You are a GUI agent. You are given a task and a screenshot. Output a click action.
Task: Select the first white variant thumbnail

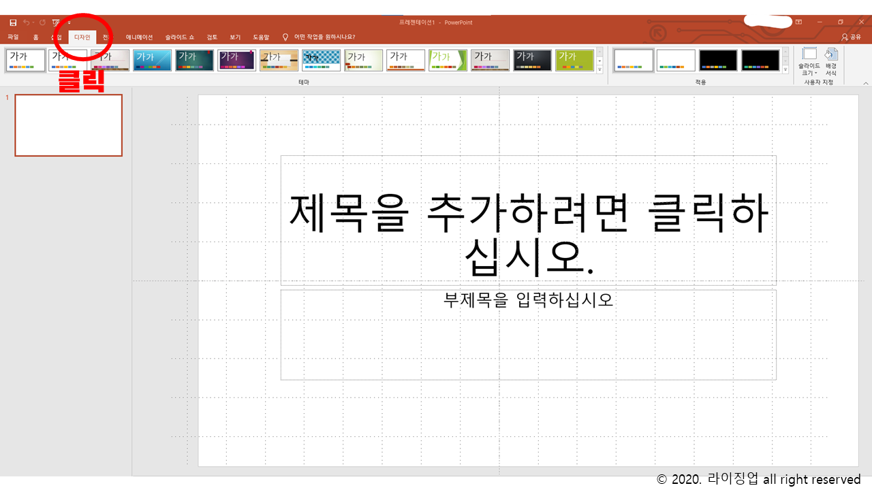[634, 60]
